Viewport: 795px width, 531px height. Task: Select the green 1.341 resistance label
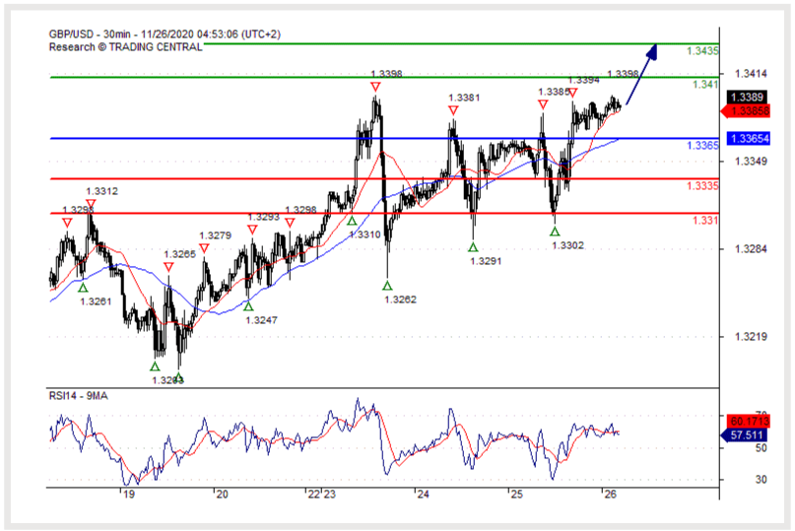coord(705,84)
